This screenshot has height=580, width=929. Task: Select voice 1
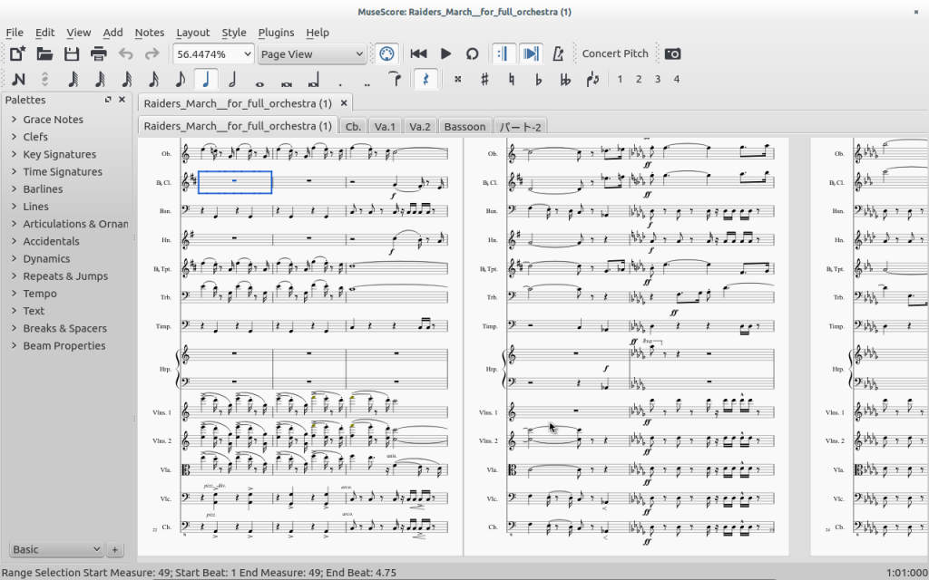(620, 80)
